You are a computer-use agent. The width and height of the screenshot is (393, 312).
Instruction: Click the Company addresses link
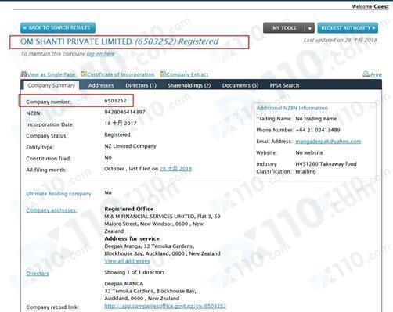click(x=51, y=210)
